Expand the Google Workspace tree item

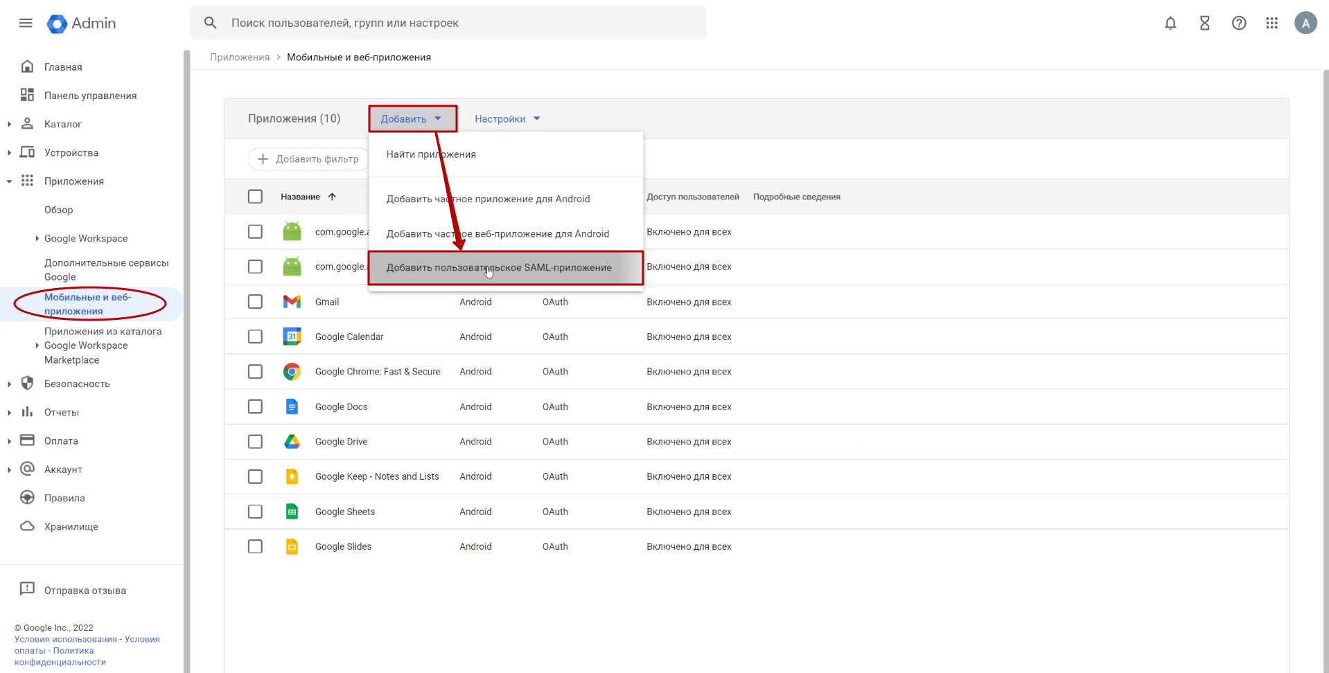point(37,238)
